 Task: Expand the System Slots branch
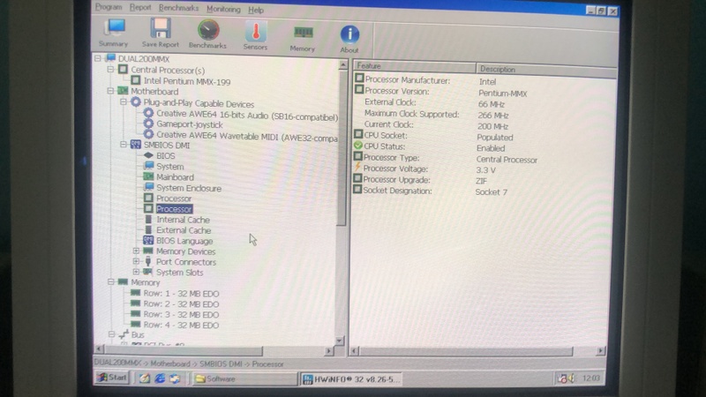(x=136, y=272)
